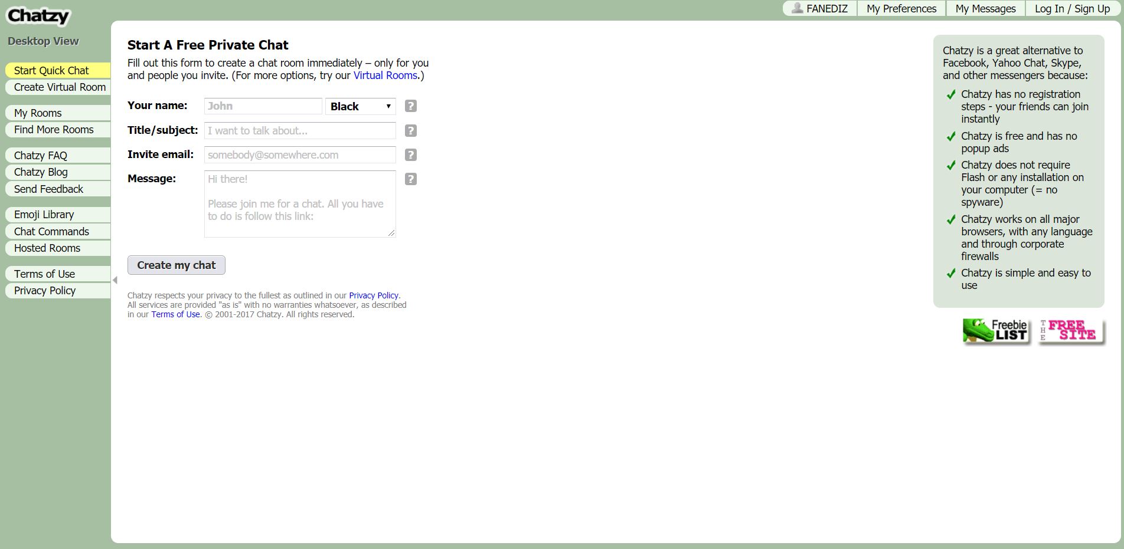Click the Desktop View label
1124x549 pixels.
click(43, 41)
